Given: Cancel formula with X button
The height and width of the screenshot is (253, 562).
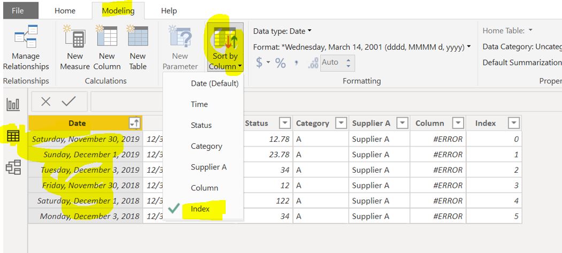Looking at the screenshot, I should [x=45, y=102].
